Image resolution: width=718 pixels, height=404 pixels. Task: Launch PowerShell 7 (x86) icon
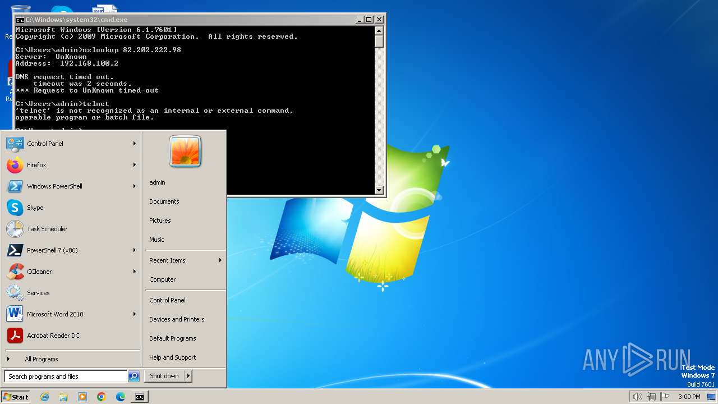[x=15, y=250]
